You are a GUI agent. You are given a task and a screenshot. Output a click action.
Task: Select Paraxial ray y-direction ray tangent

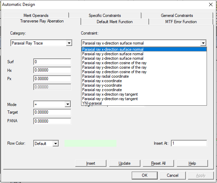(144, 99)
